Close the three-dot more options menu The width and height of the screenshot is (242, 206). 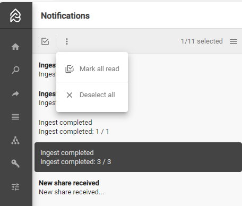67,41
